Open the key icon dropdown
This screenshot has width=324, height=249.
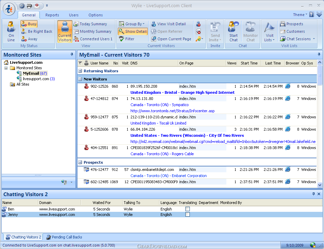pyautogui.click(x=199, y=39)
